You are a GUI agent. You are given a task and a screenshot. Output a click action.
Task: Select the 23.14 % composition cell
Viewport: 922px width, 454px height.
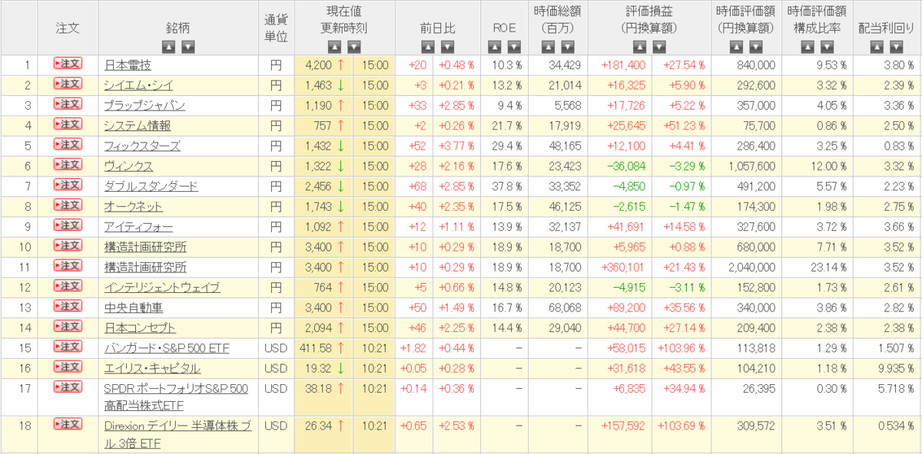pos(816,267)
